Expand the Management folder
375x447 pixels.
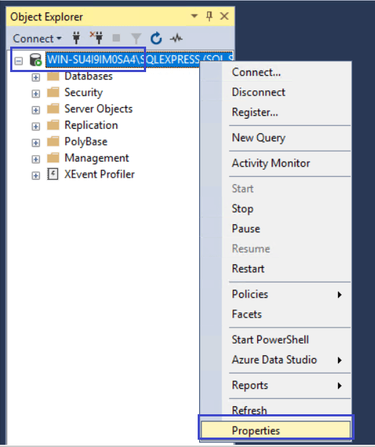point(36,159)
